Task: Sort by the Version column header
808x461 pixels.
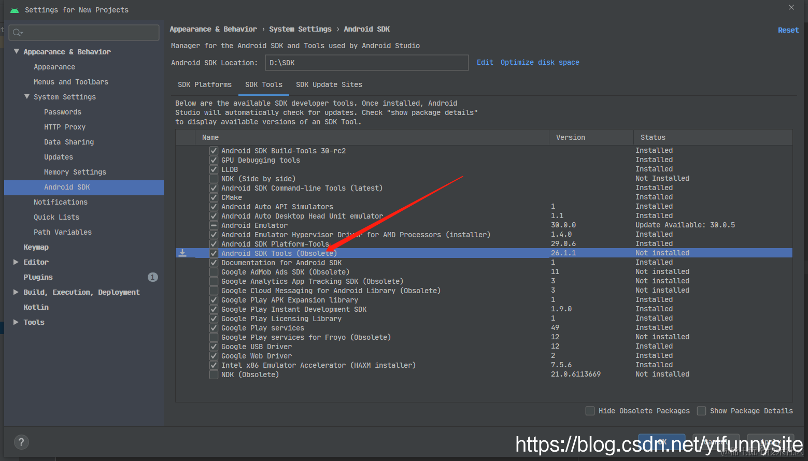Action: [x=591, y=137]
